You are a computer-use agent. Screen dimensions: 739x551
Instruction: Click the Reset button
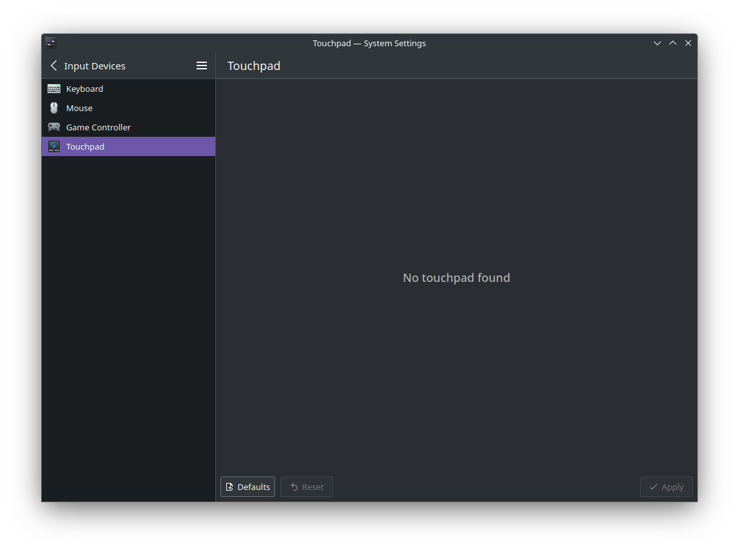[307, 487]
